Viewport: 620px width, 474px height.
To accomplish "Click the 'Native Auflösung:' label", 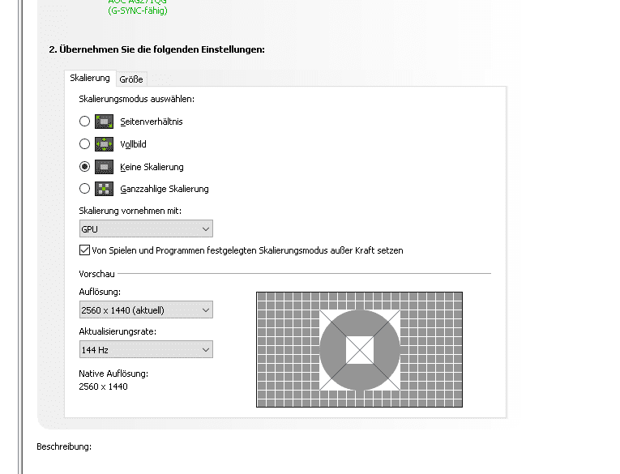I will (x=113, y=374).
